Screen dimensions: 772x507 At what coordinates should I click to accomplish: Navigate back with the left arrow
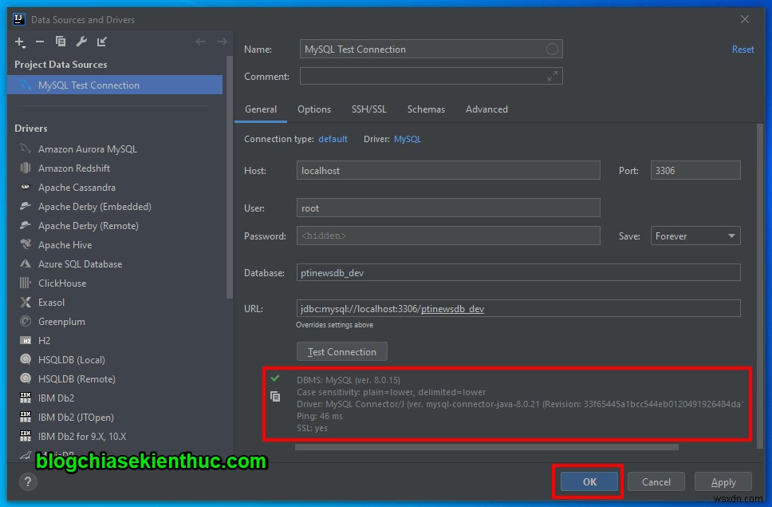pyautogui.click(x=200, y=42)
